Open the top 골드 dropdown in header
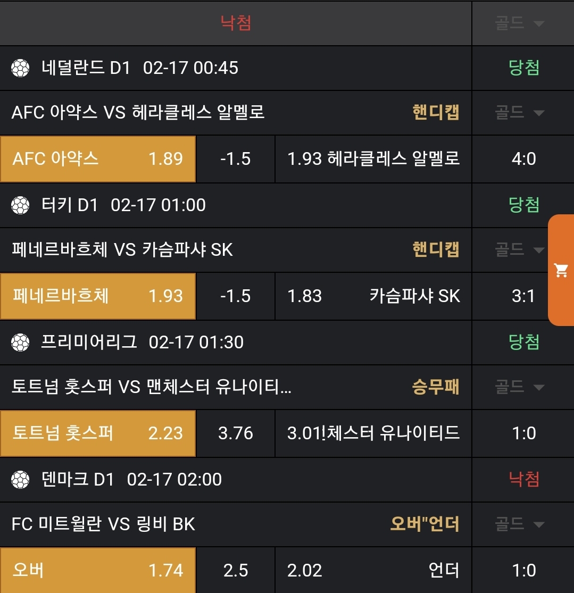This screenshot has height=593, width=574. pyautogui.click(x=520, y=23)
